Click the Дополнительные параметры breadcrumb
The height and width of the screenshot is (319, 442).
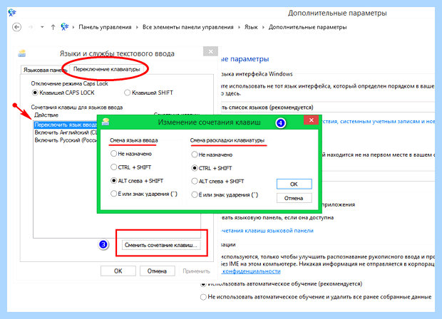pyautogui.click(x=307, y=27)
